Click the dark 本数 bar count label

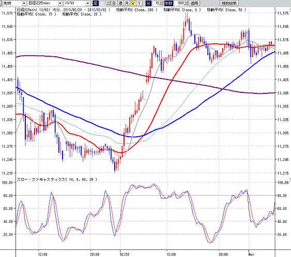point(169,3)
